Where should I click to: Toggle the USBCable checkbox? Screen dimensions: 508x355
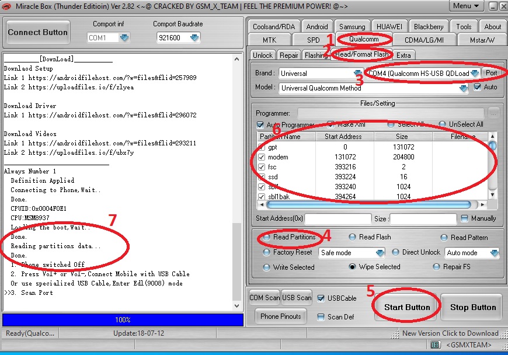point(321,298)
